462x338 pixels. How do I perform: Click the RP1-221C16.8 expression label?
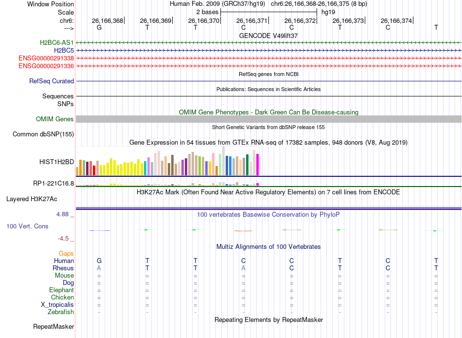[53, 183]
